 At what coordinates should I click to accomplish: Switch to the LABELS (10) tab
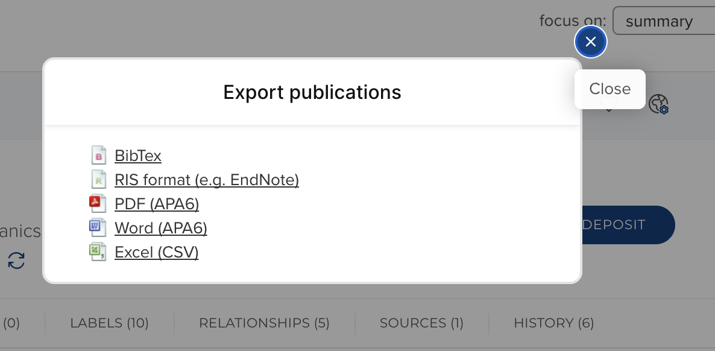109,323
